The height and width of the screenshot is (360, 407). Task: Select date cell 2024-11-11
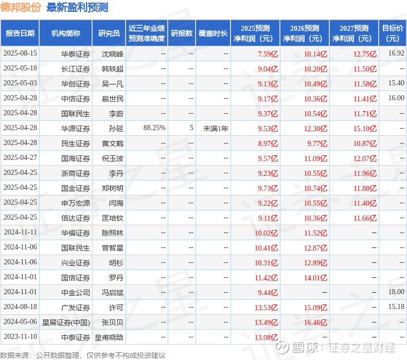pos(20,232)
